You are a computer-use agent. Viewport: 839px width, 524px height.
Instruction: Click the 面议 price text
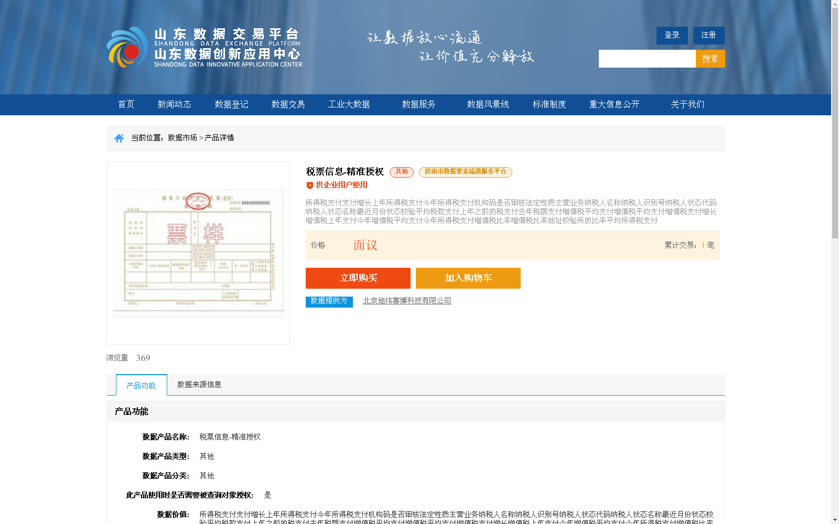point(365,245)
